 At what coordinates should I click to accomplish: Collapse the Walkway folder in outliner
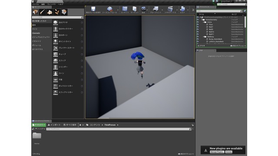(x=204, y=37)
